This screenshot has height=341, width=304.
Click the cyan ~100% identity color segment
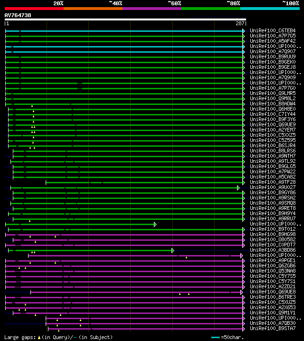click(x=270, y=9)
